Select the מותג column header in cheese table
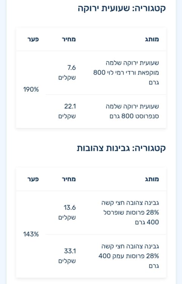 tap(152, 179)
